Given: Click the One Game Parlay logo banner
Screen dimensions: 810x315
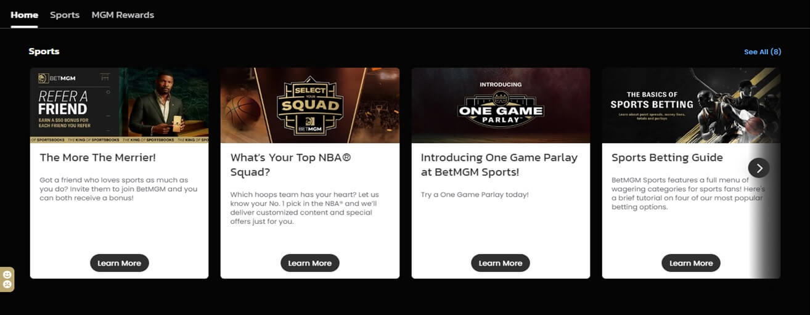Looking at the screenshot, I should coord(500,105).
